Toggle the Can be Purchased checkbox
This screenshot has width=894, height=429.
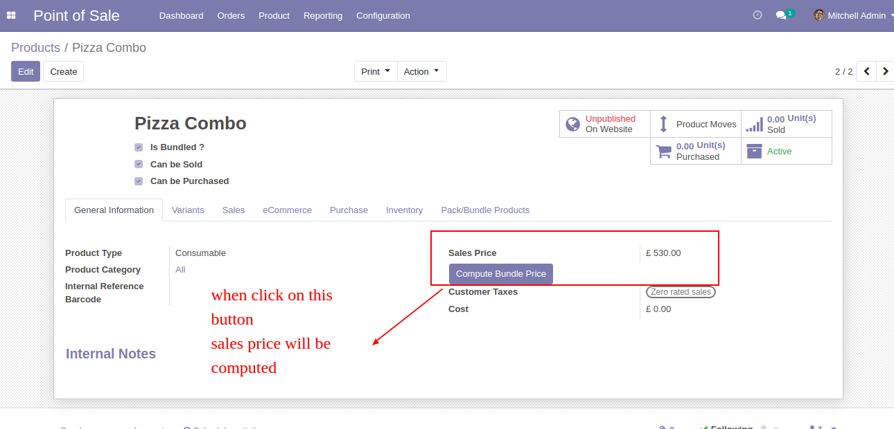[x=139, y=181]
